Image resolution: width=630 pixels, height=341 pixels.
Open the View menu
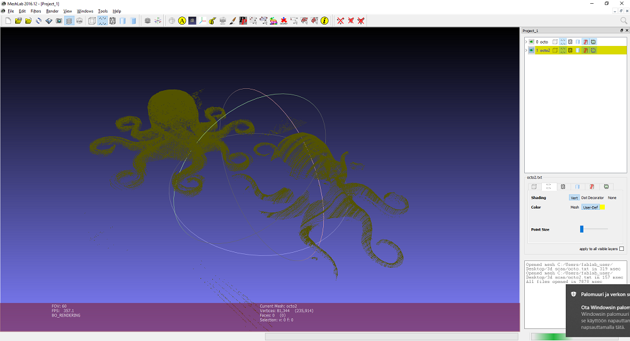point(67,11)
